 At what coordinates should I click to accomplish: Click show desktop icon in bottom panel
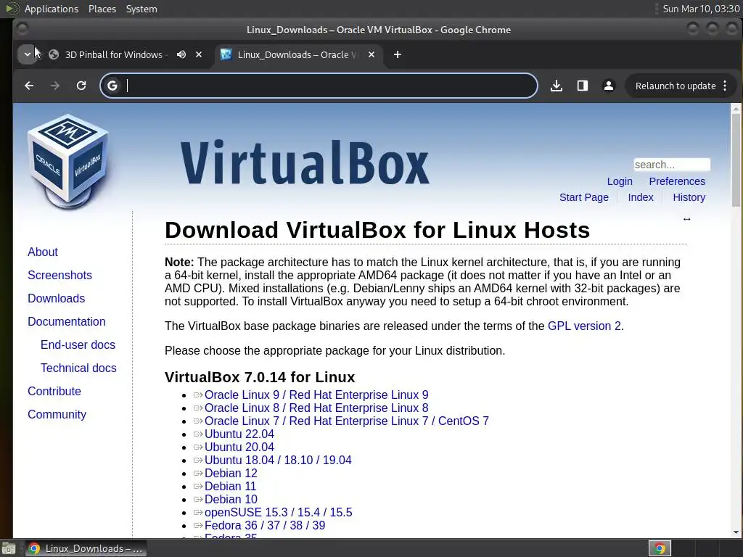8,549
